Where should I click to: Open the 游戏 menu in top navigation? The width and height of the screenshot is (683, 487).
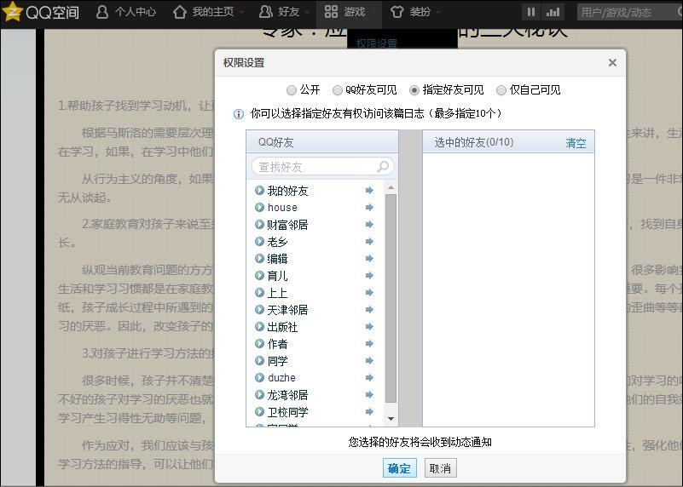click(x=349, y=12)
